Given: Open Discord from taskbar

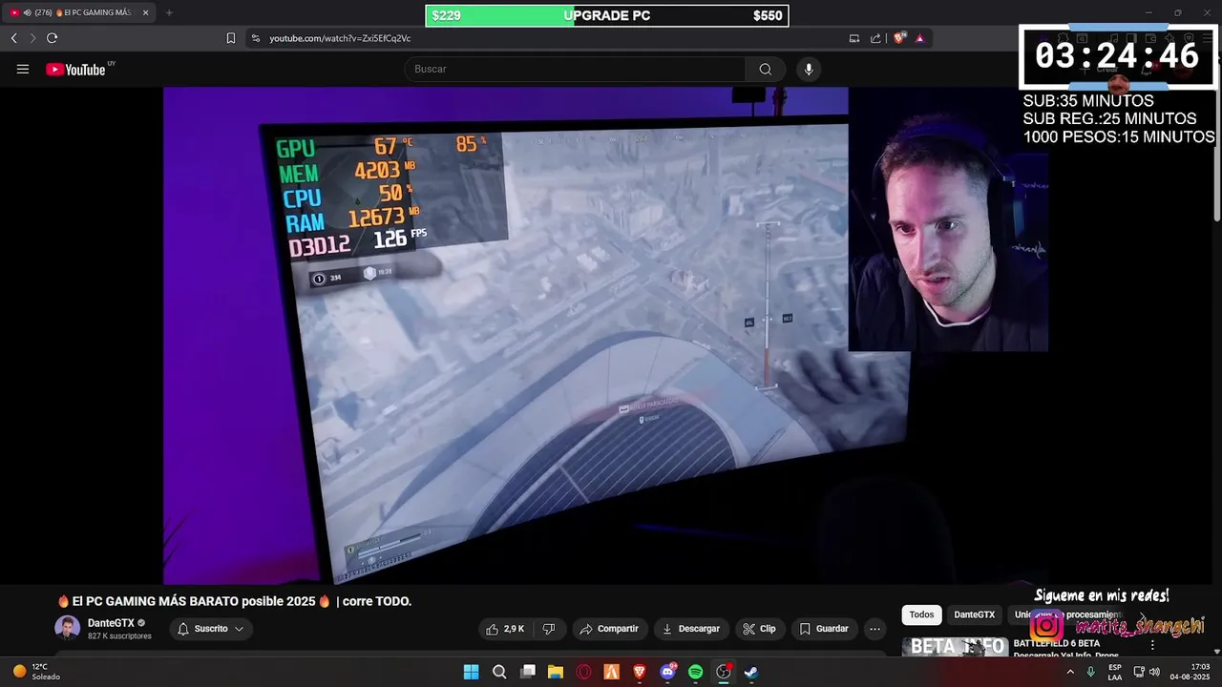Looking at the screenshot, I should coord(667,672).
